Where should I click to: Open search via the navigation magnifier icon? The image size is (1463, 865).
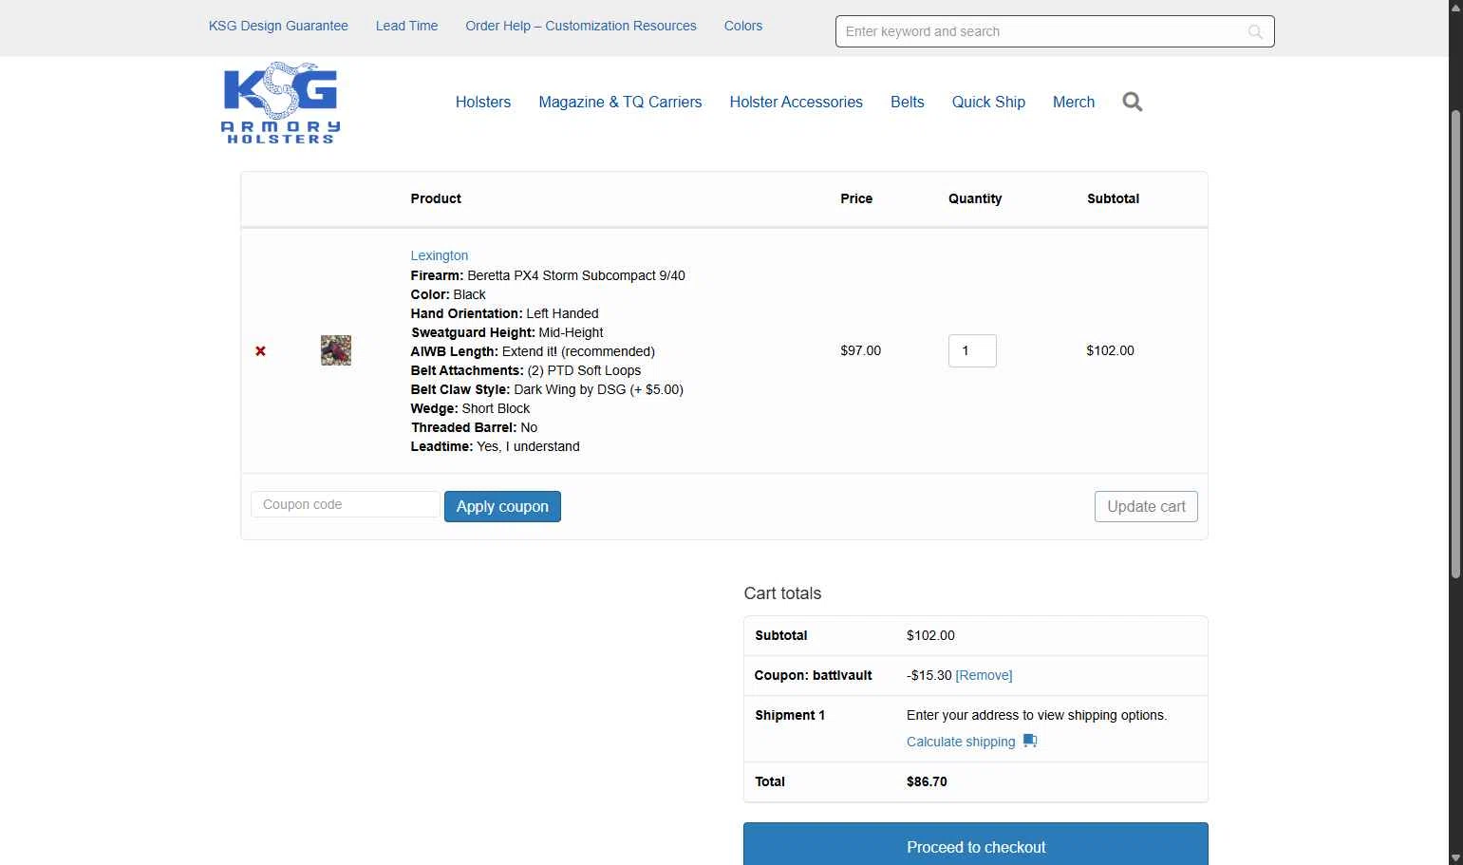1133,102
